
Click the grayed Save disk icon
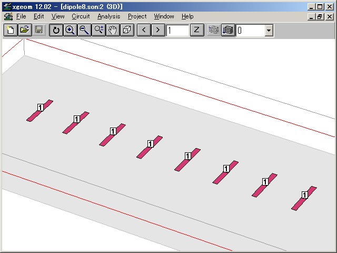[39, 30]
